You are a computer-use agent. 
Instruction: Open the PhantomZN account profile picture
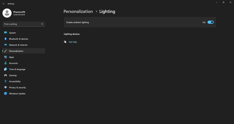click(7, 13)
